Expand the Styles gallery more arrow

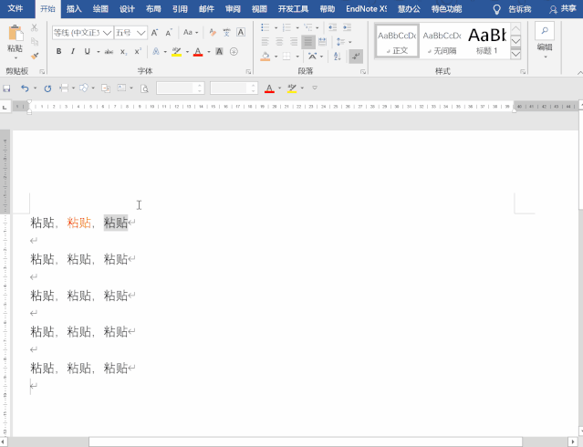click(x=515, y=54)
